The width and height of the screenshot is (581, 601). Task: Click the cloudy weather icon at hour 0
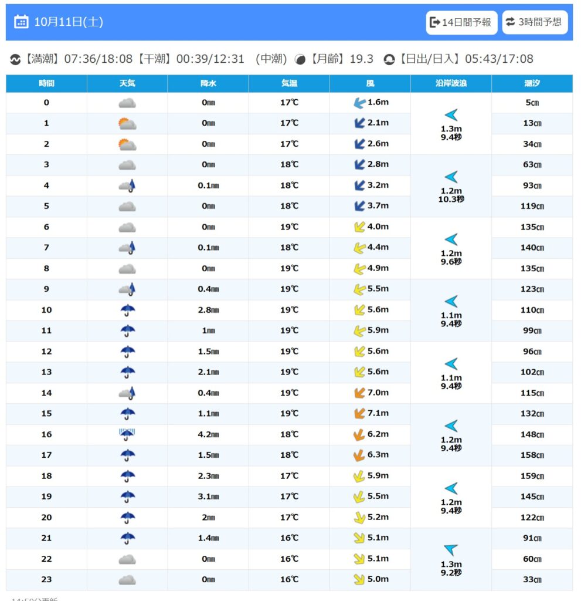(127, 103)
